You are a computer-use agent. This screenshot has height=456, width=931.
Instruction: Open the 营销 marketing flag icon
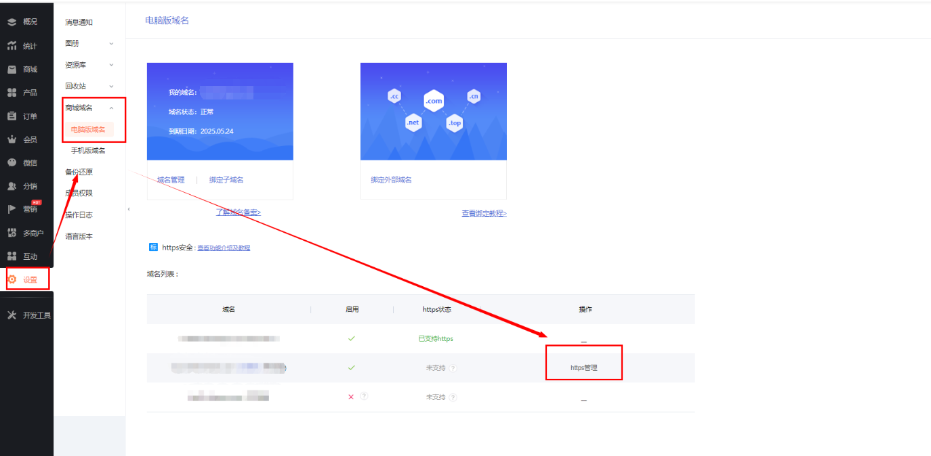coord(12,209)
